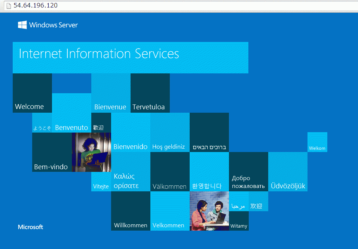This screenshot has height=249, width=358.
Task: Click the Välkommen tile
Action: [x=170, y=172]
